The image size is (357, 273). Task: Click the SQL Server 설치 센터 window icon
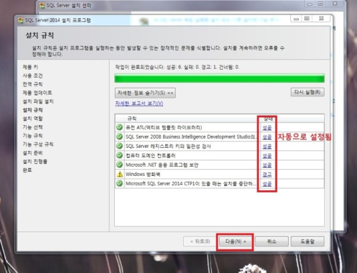click(x=42, y=5)
